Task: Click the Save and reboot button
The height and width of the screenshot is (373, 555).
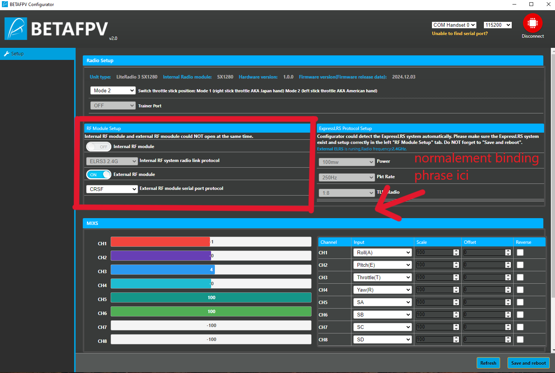Action: click(528, 363)
